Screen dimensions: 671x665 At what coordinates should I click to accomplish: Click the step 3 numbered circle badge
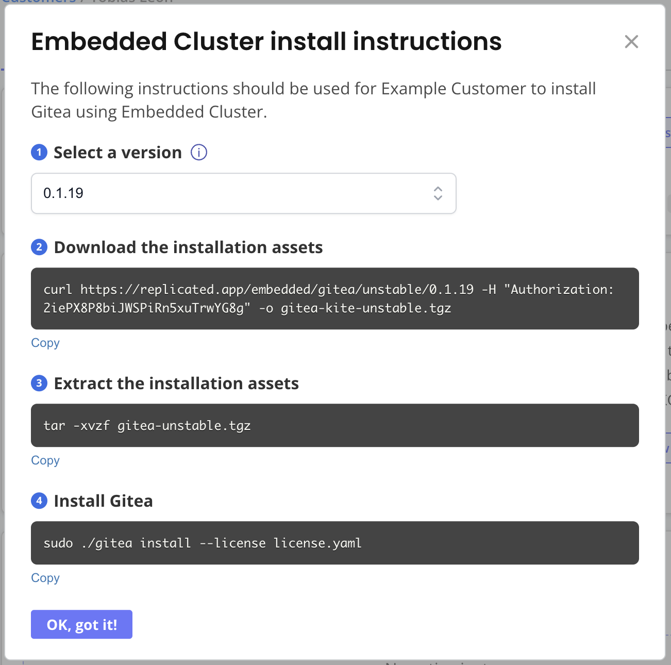[x=39, y=384]
